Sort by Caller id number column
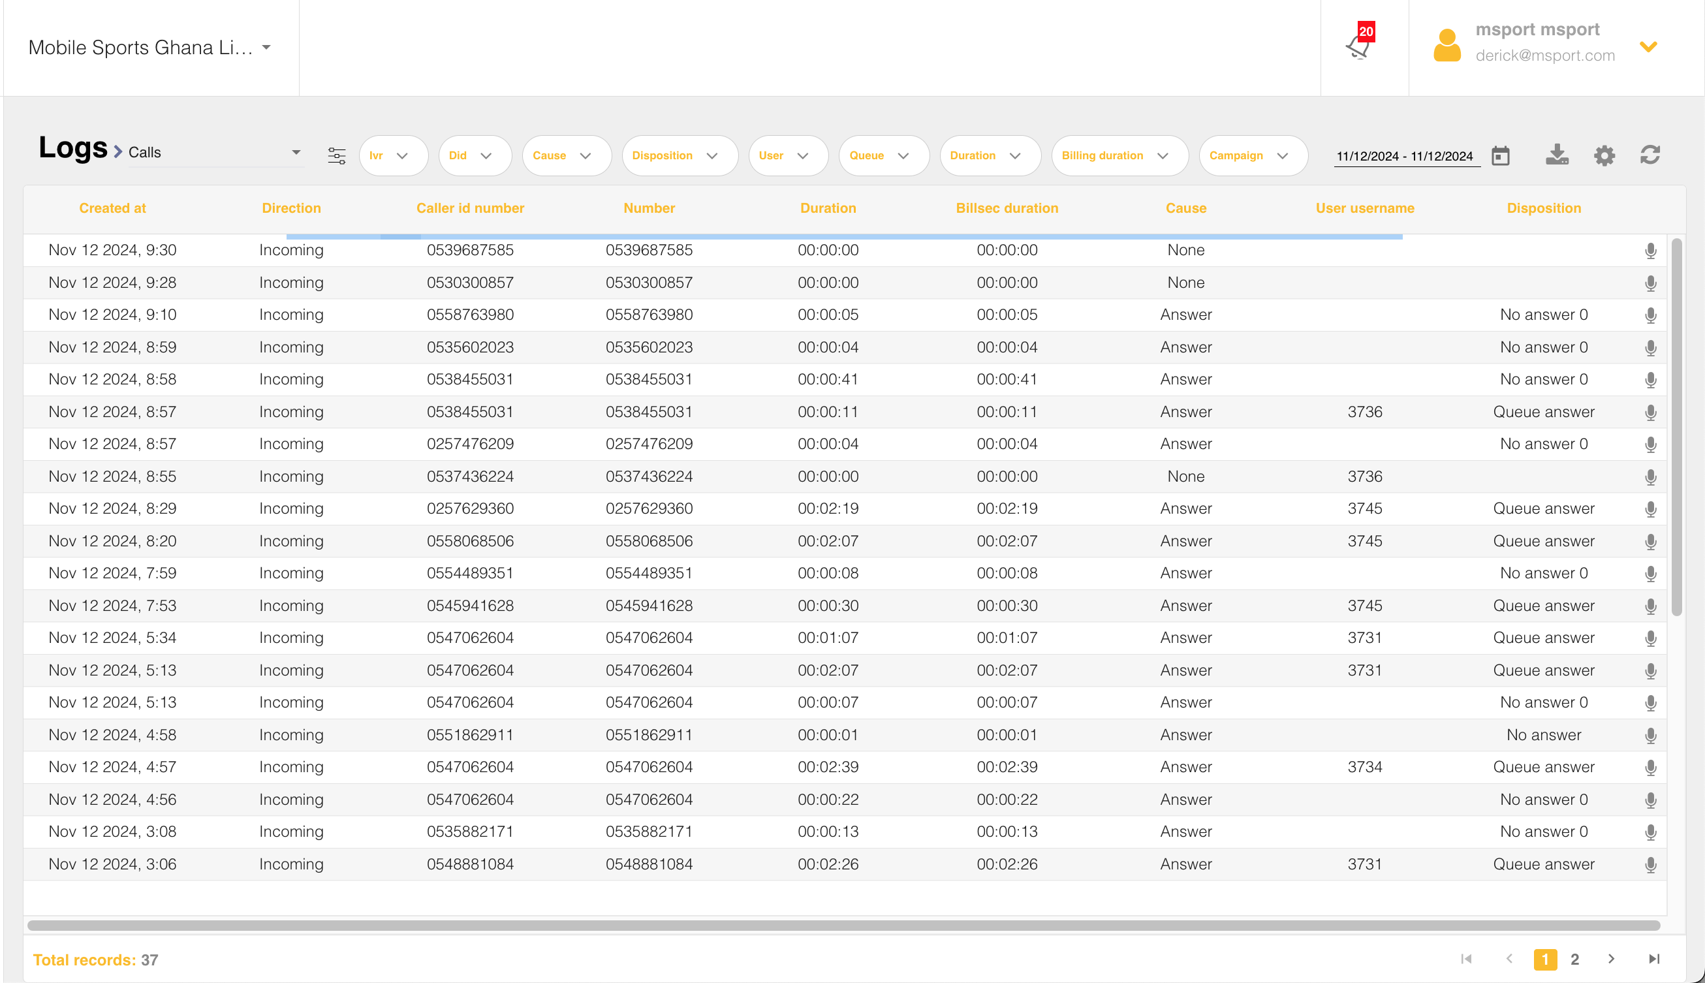The image size is (1705, 983). click(x=471, y=208)
